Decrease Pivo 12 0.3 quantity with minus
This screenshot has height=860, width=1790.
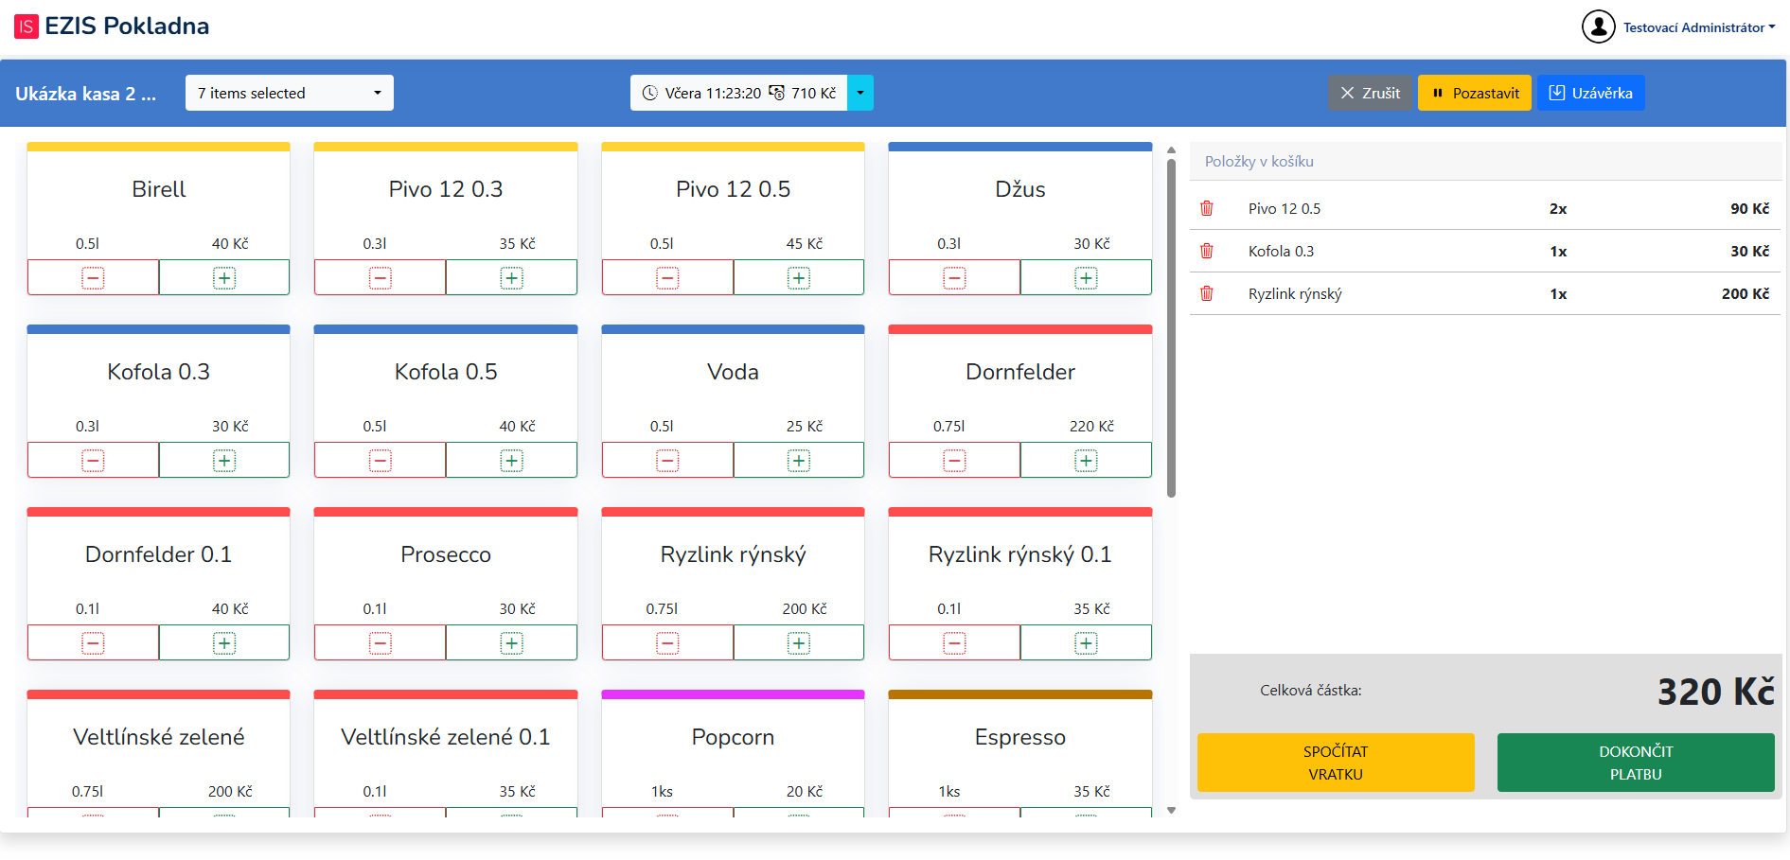tap(380, 278)
